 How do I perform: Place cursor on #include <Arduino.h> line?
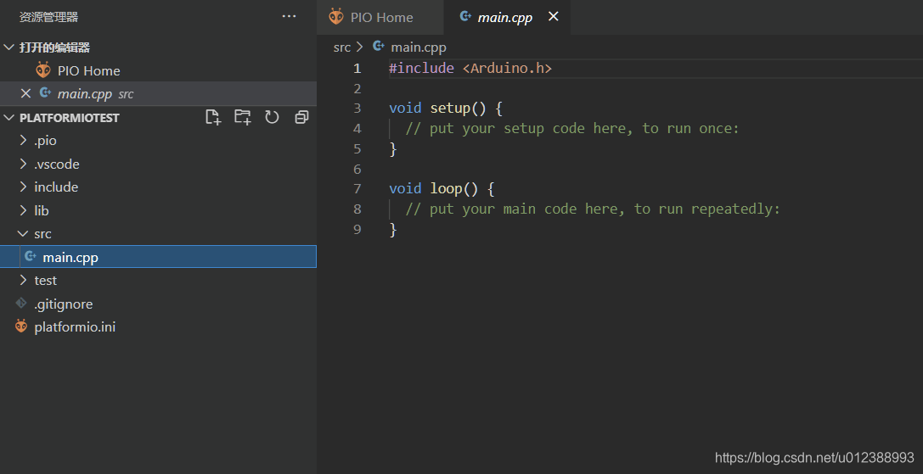[x=470, y=68]
